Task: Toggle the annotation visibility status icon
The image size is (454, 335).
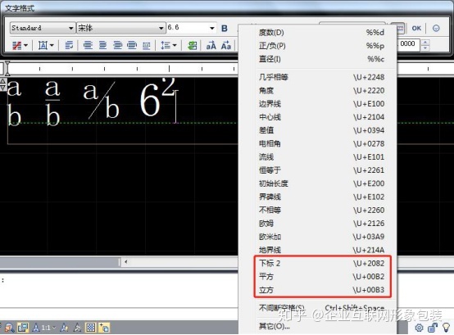Action: click(64, 328)
